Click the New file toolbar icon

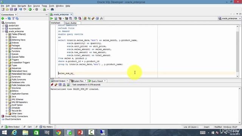pyautogui.click(x=3, y=9)
